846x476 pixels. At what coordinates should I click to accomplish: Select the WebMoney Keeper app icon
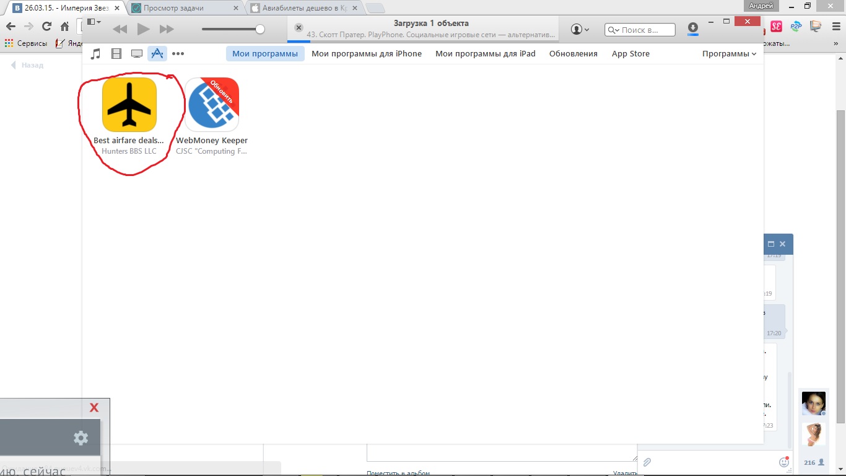point(212,104)
